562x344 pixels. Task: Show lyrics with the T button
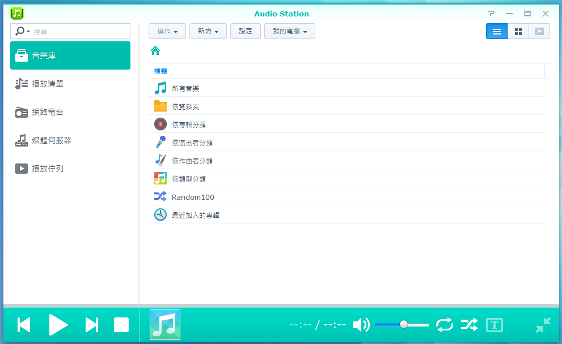coord(495,325)
